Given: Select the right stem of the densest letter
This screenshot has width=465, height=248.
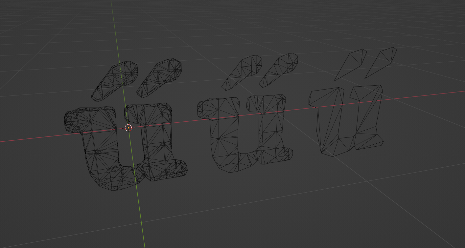Looking at the screenshot, I should click(156, 141).
